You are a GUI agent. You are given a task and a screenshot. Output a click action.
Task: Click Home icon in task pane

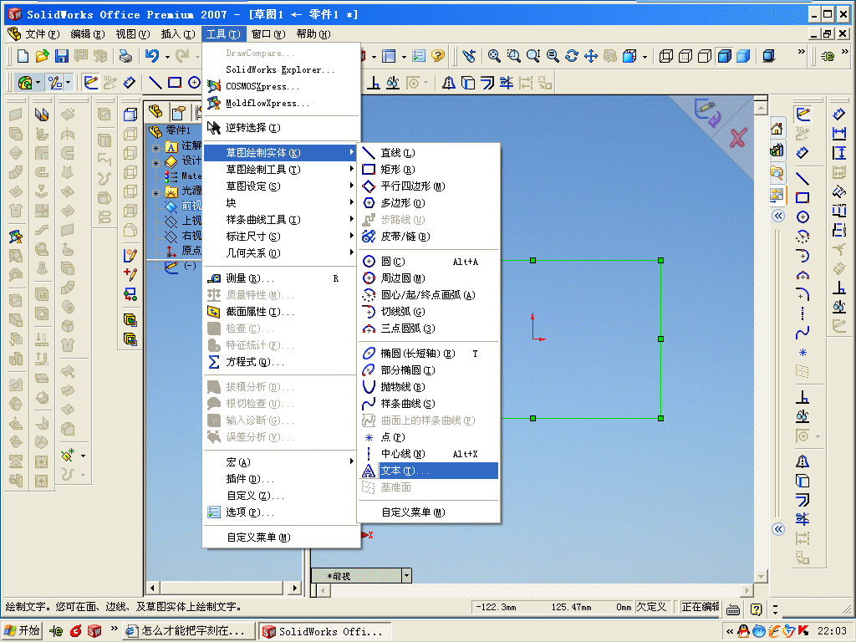click(777, 130)
